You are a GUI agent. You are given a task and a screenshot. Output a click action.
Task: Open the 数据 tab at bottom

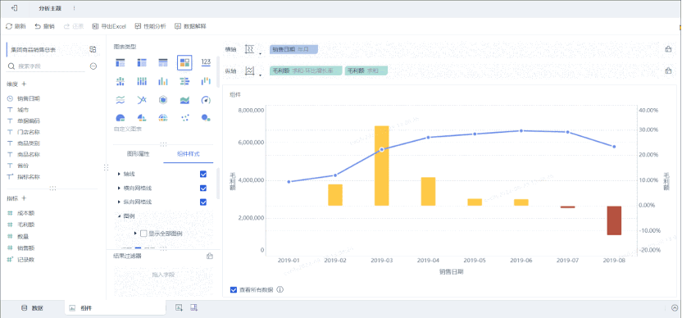point(33,308)
